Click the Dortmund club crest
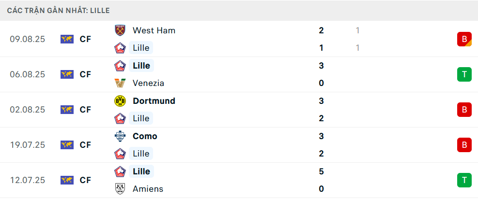This screenshot has width=478, height=199. click(120, 101)
